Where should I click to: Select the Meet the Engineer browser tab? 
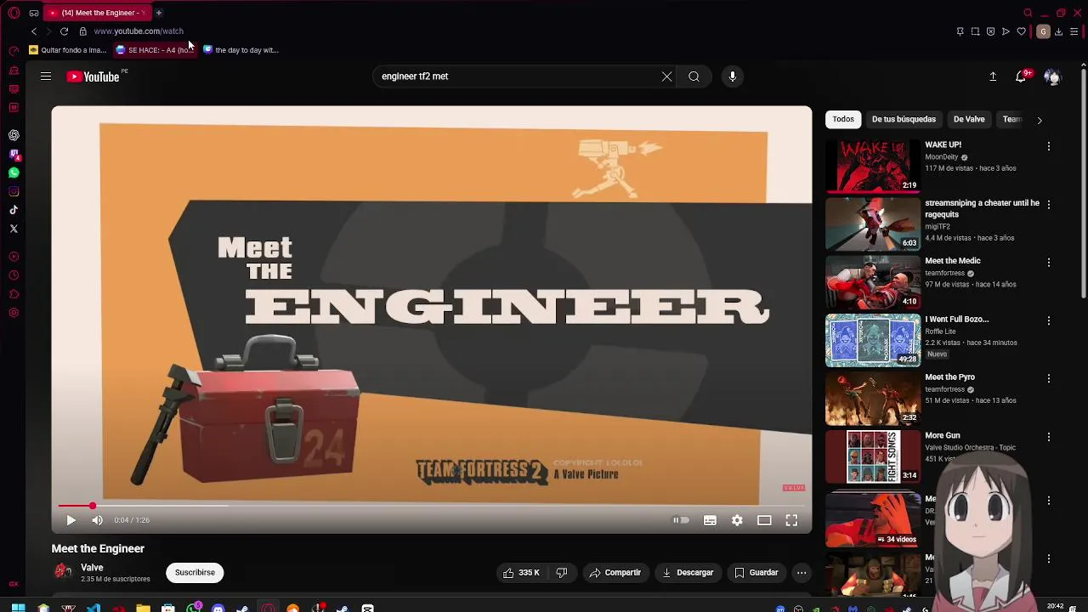click(96, 13)
